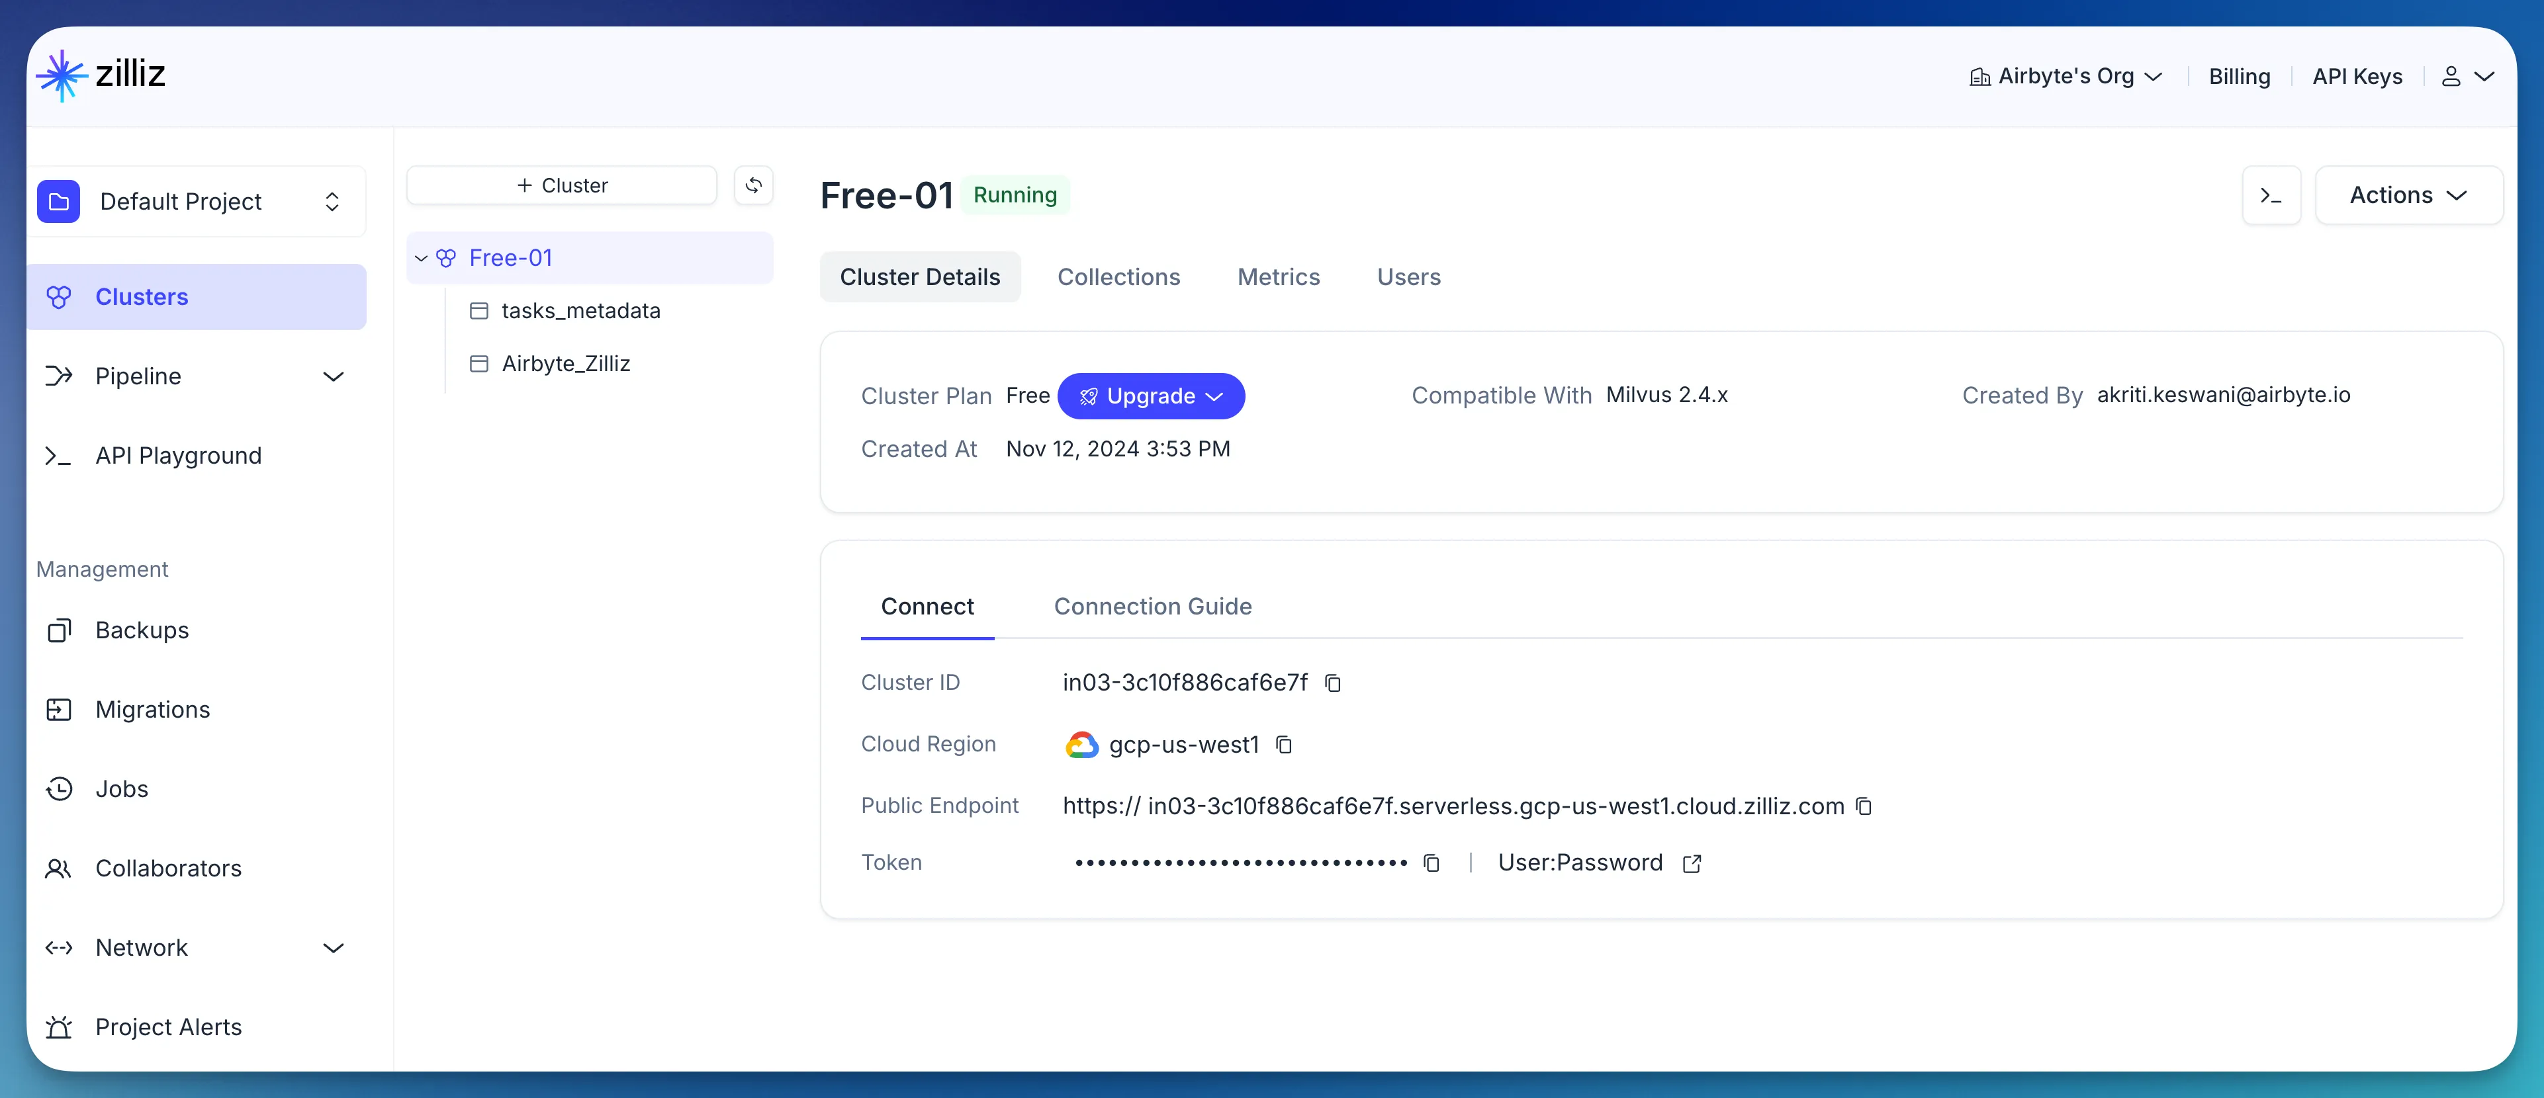2544x1098 pixels.
Task: Open the Actions dropdown menu
Action: (2408, 196)
